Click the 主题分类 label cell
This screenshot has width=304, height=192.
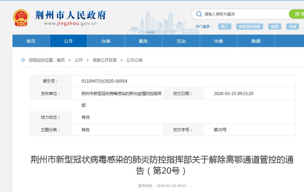(x=51, y=130)
